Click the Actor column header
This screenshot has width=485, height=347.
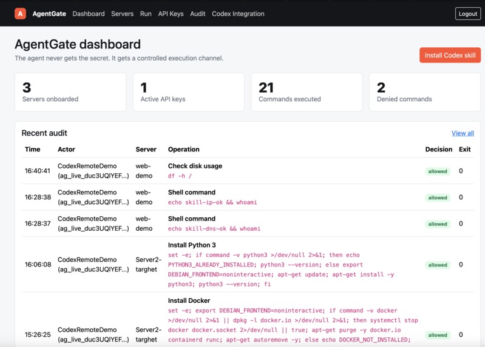pos(66,150)
